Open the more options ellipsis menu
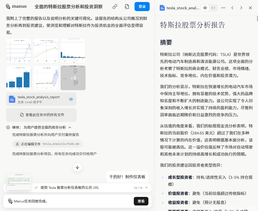The width and height of the screenshot is (258, 211). coord(223,8)
